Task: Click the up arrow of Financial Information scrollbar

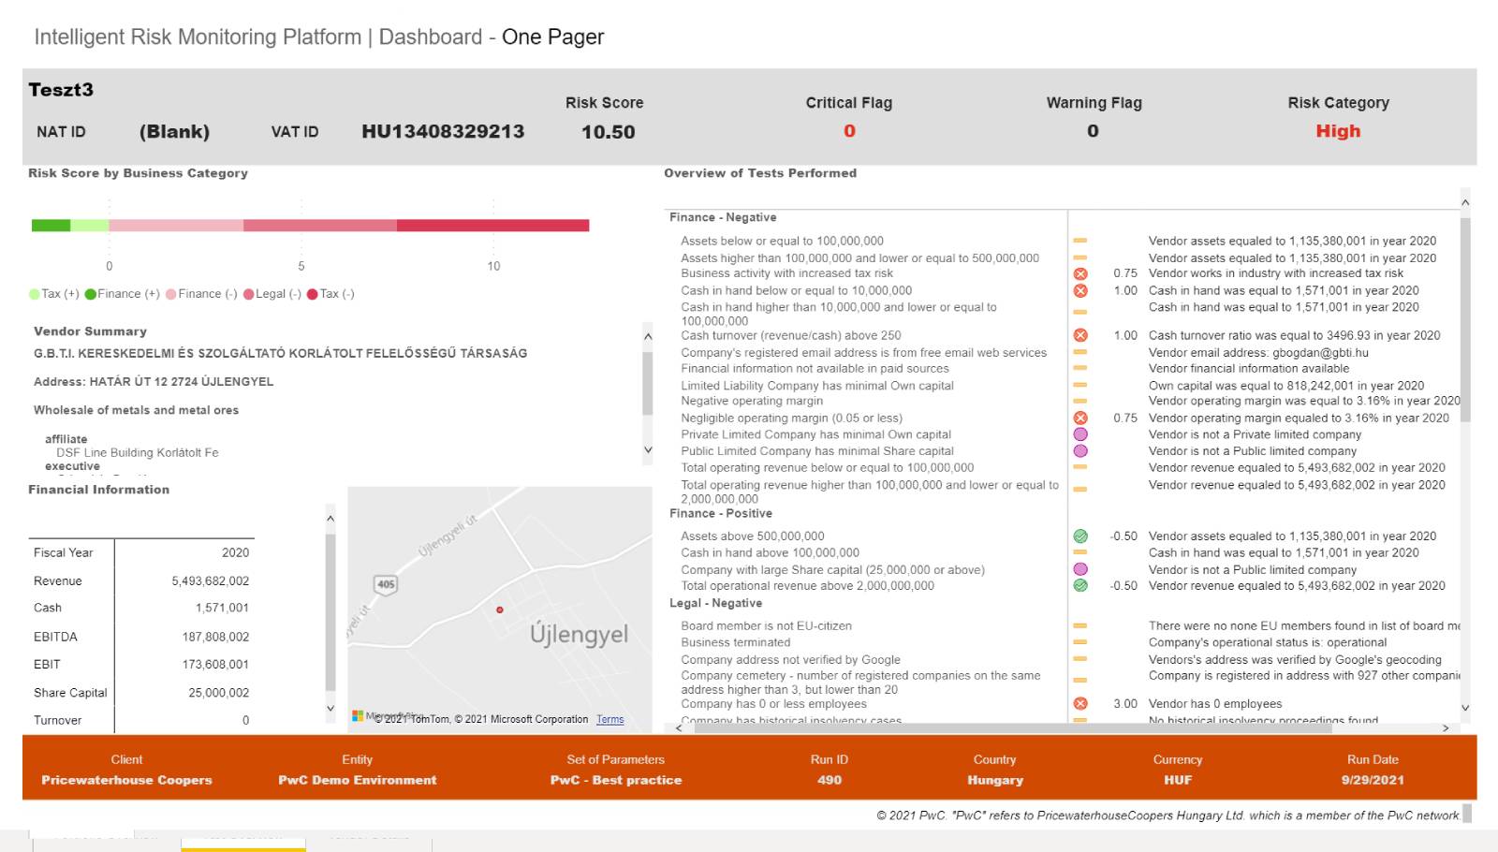Action: (330, 519)
